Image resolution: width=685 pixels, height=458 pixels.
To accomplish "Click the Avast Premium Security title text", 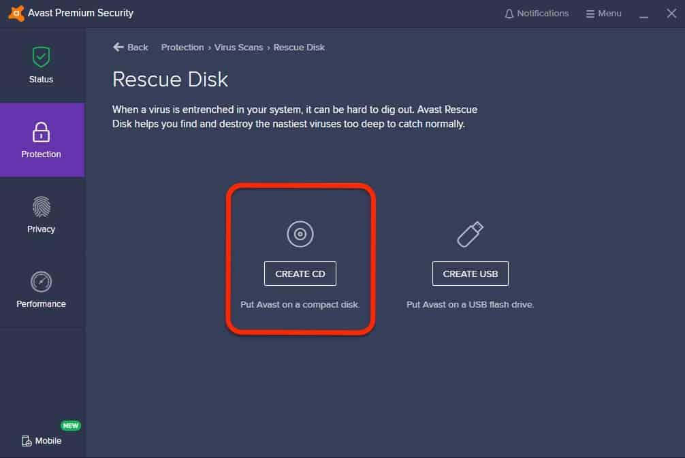I will tap(80, 13).
